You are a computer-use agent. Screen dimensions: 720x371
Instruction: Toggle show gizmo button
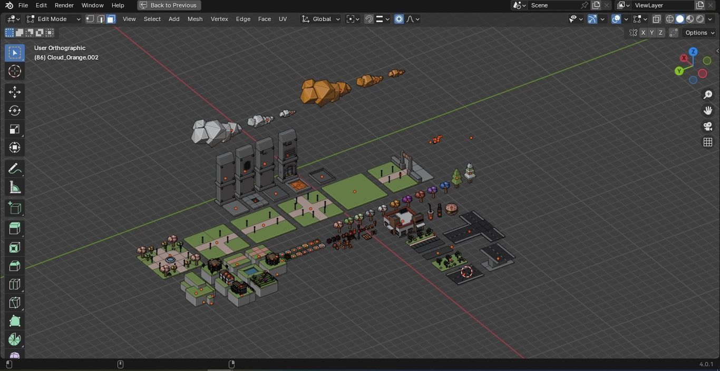click(x=592, y=19)
